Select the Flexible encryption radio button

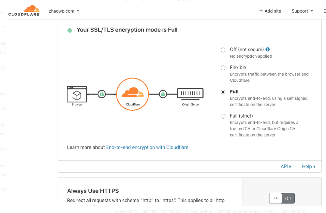click(223, 68)
